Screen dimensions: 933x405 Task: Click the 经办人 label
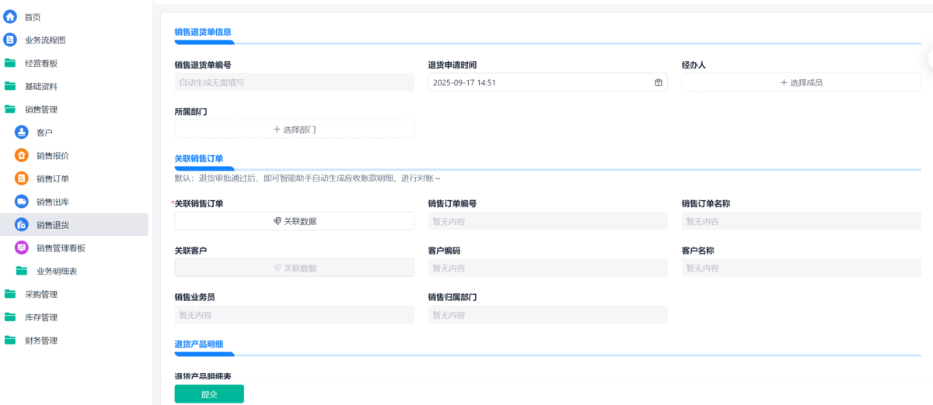[694, 65]
